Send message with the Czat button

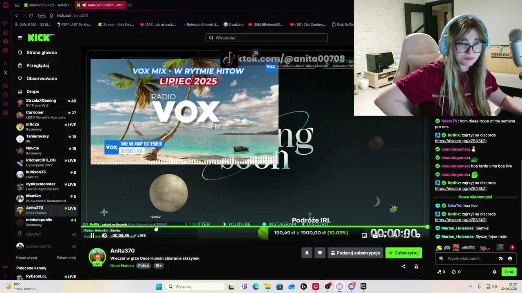coord(509,272)
